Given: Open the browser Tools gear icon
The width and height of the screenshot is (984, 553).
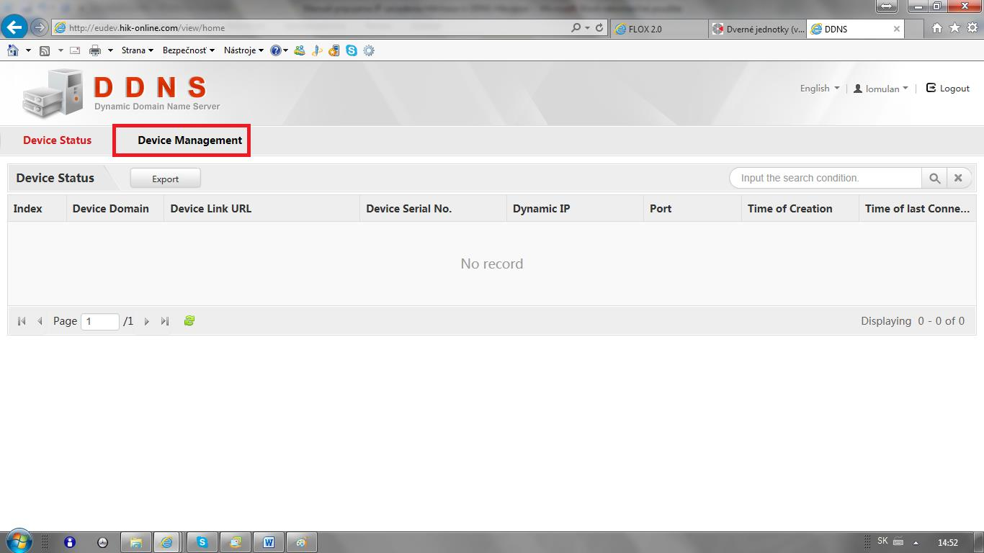Looking at the screenshot, I should 972,28.
